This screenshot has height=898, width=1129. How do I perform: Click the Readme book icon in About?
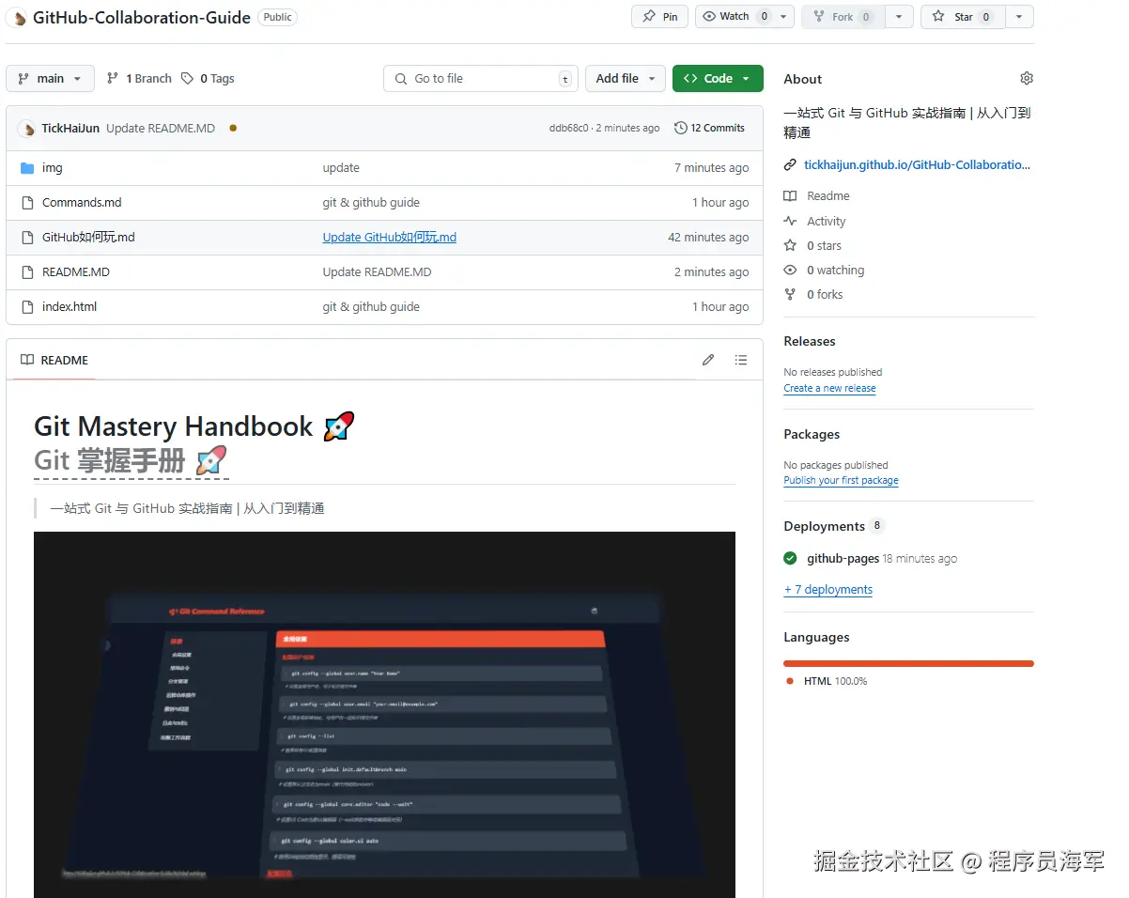pos(790,195)
